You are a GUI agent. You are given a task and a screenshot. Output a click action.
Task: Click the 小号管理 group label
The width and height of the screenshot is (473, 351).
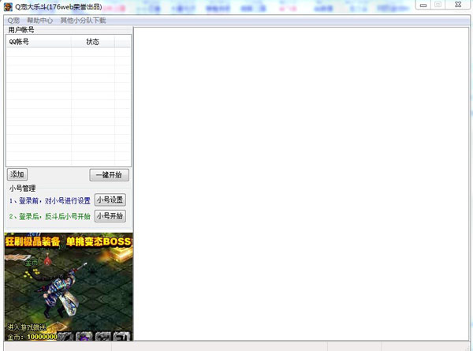[22, 189]
